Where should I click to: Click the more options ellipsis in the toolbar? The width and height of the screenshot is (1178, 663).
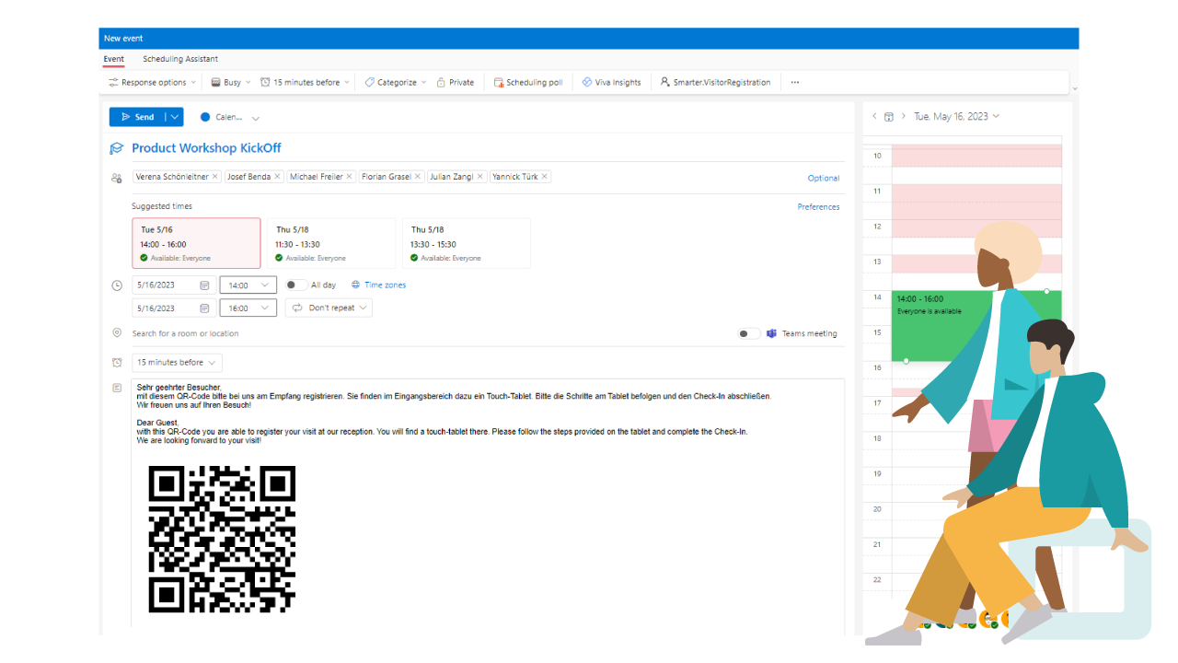pyautogui.click(x=794, y=82)
